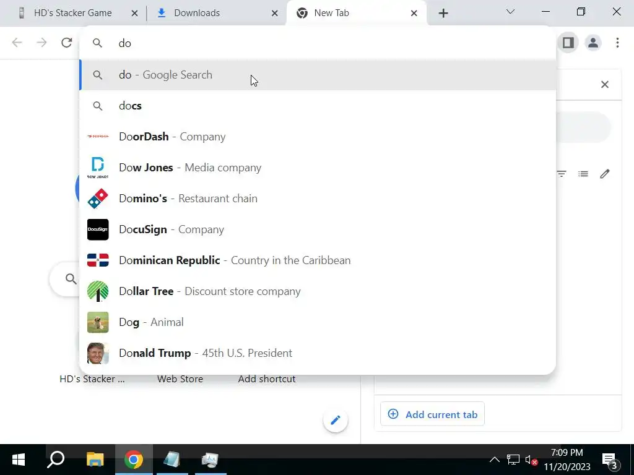Open the monitor-like taskbar app icon
The width and height of the screenshot is (634, 475).
click(x=211, y=460)
